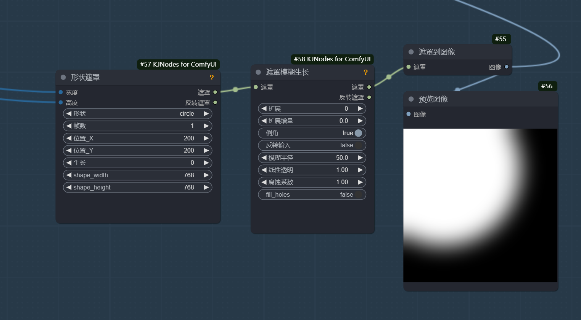
Task: Select next 形状 option with right arrow
Action: click(x=206, y=113)
